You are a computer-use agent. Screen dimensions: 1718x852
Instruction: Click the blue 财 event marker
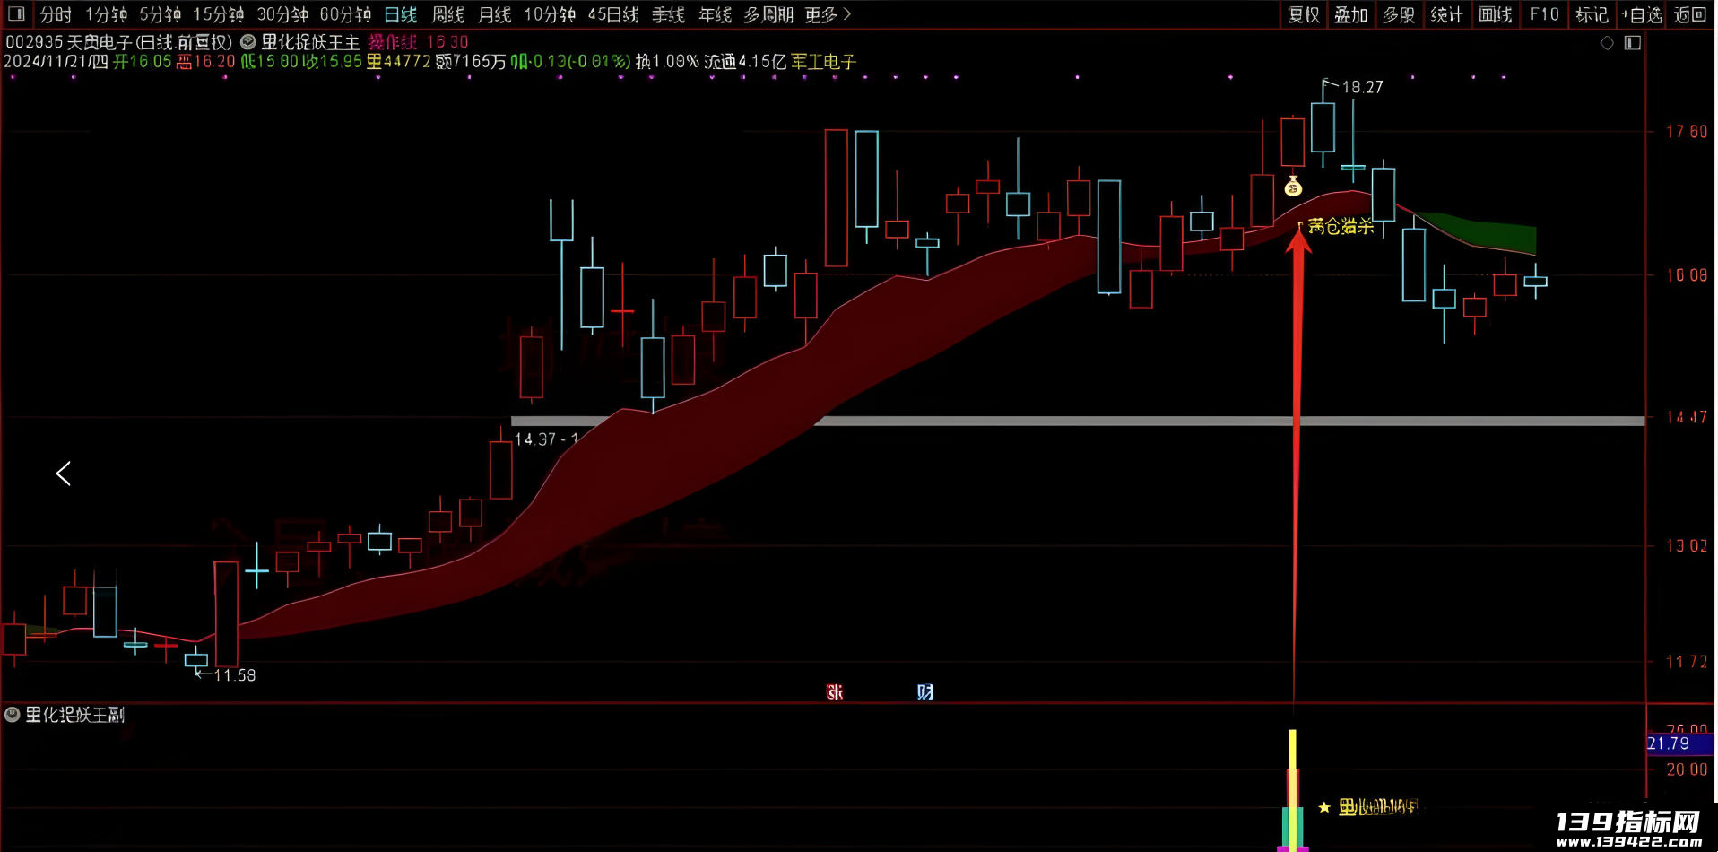[x=925, y=691]
